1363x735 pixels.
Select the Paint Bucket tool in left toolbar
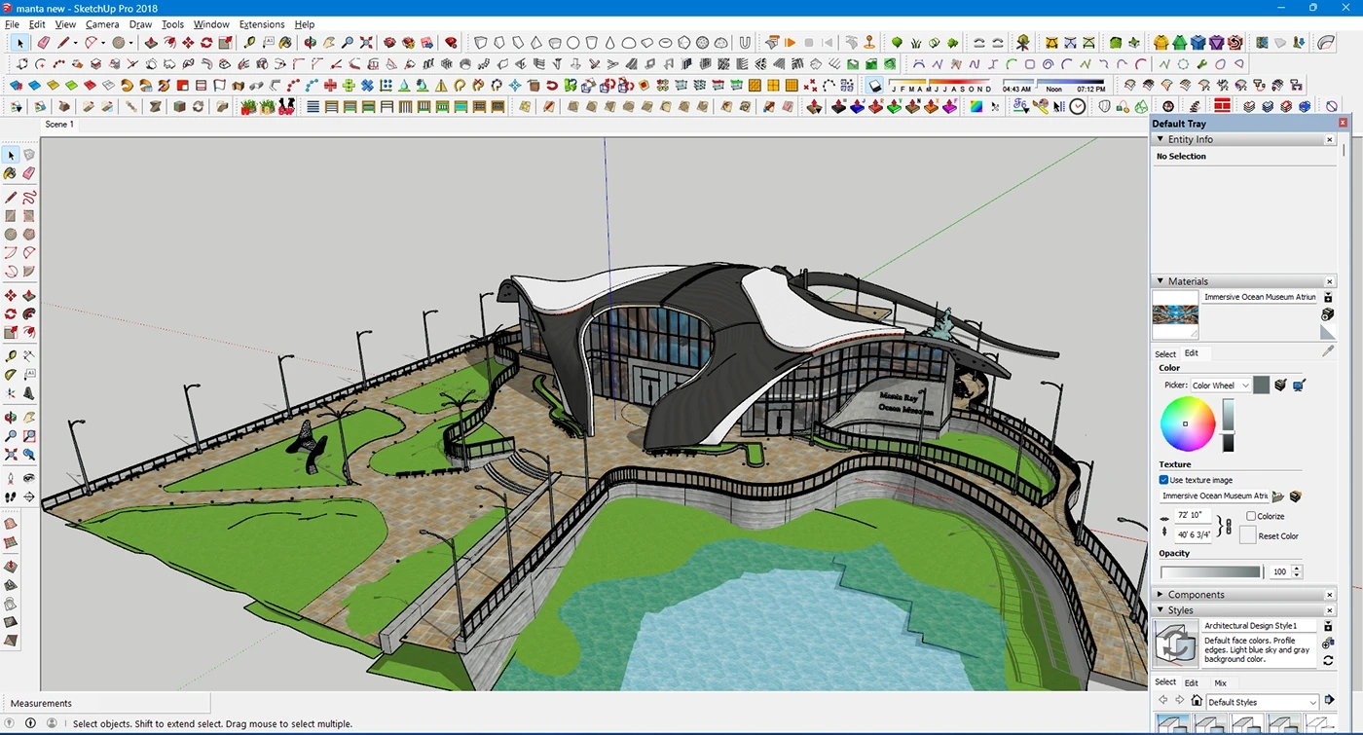tap(11, 173)
